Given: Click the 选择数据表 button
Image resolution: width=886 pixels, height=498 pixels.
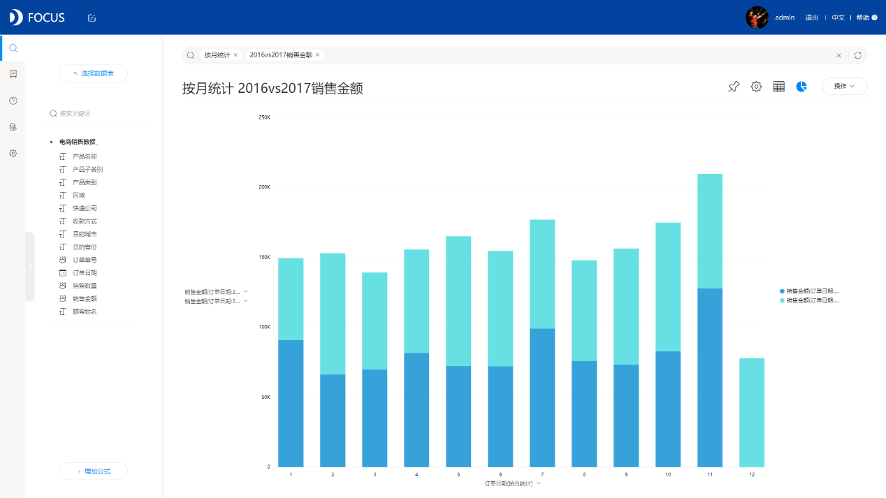Looking at the screenshot, I should 94,73.
